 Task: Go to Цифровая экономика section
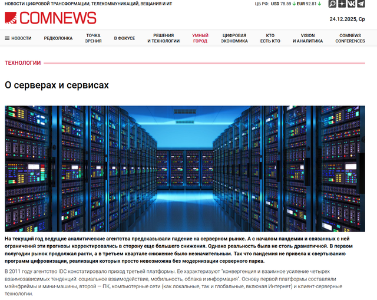pyautogui.click(x=234, y=38)
